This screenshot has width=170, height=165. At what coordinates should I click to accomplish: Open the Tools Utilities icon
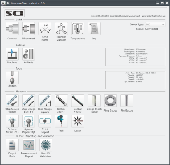coord(12,78)
